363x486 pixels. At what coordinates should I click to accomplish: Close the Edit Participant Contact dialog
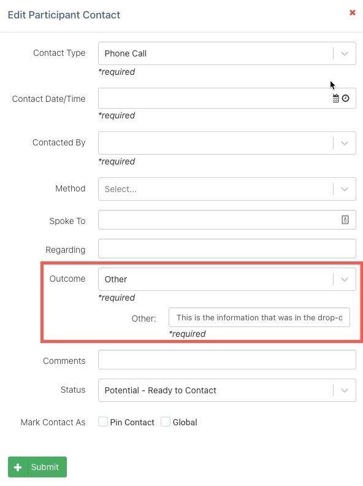click(x=352, y=13)
